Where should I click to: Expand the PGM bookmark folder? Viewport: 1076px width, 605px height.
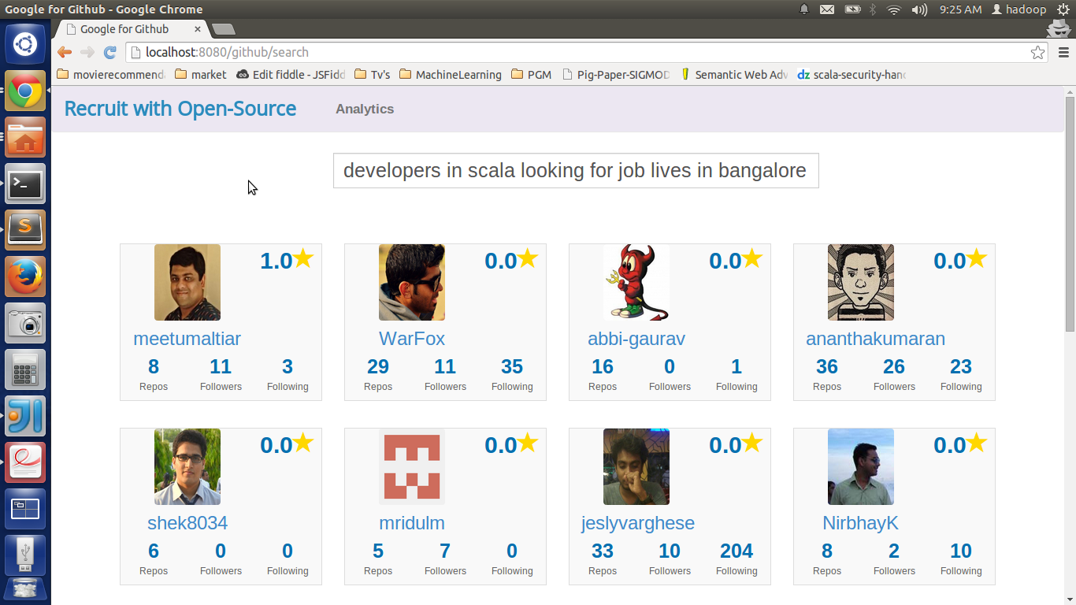click(531, 75)
